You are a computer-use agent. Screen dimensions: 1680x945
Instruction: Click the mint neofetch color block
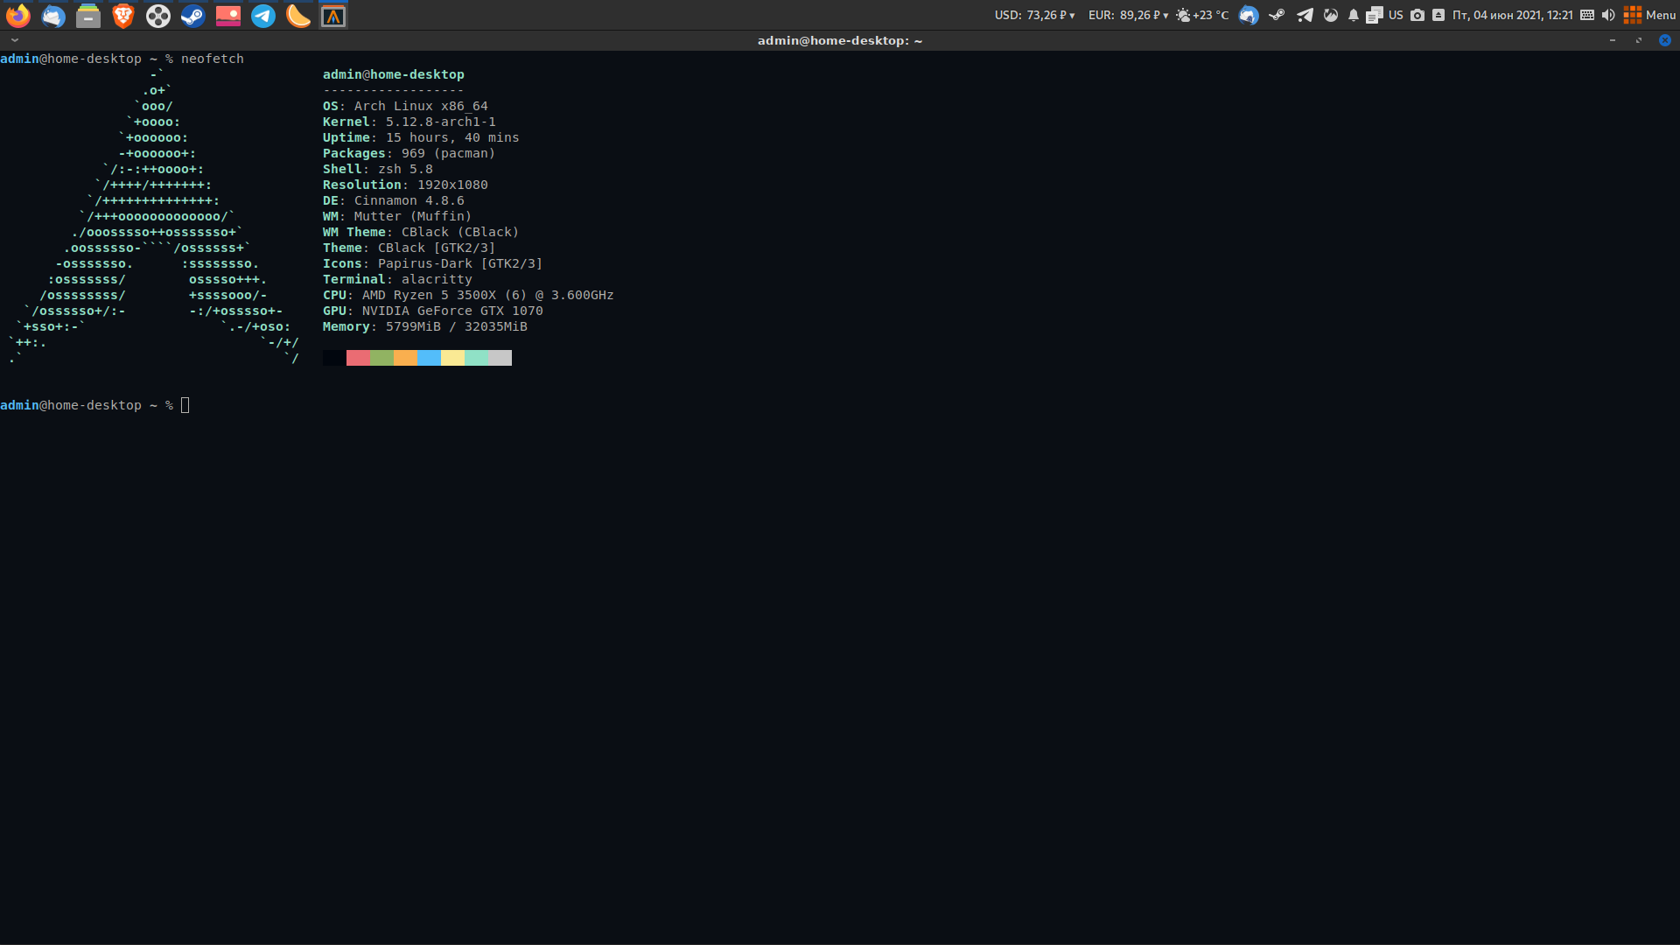[476, 358]
